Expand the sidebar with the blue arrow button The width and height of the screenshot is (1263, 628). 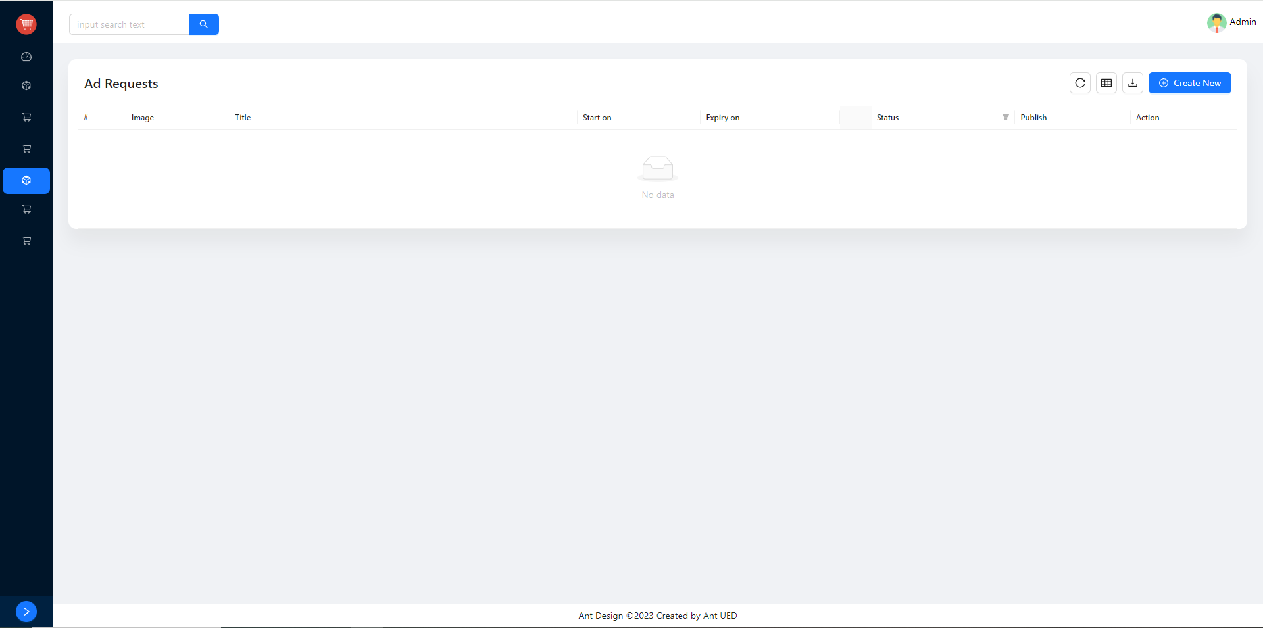[x=26, y=612]
